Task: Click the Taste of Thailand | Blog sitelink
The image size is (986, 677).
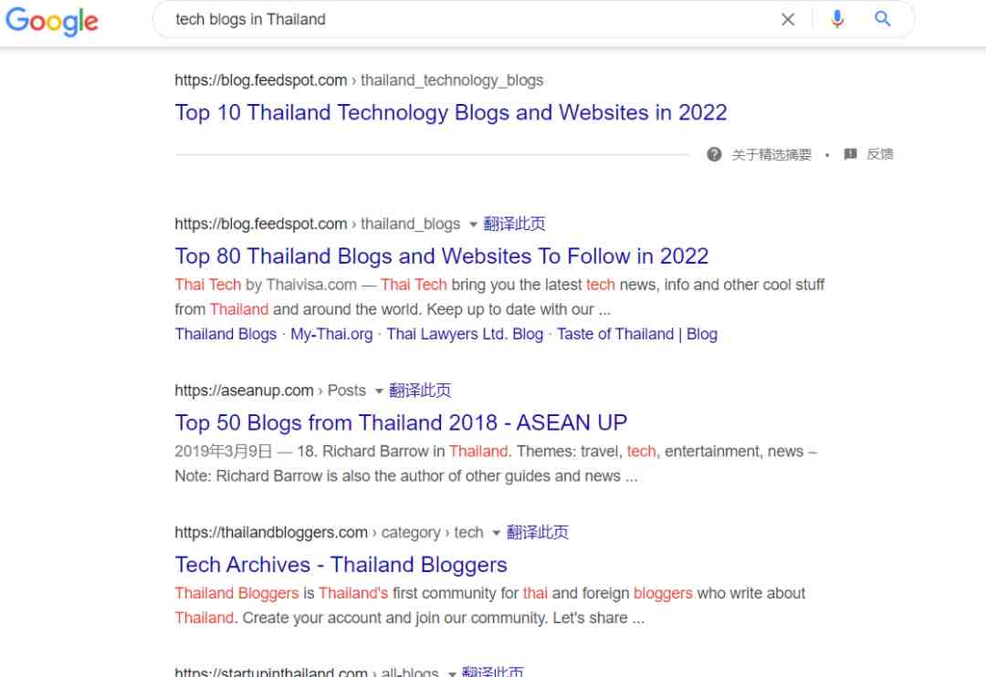Action: tap(637, 335)
